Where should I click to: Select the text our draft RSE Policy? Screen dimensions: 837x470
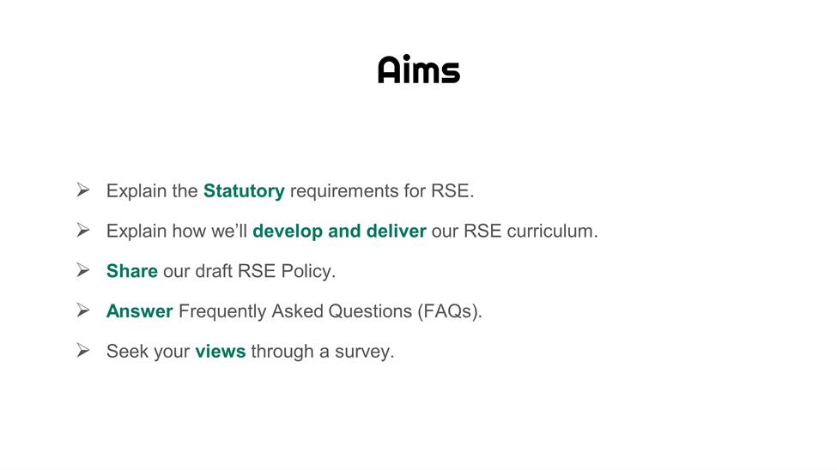(x=249, y=271)
